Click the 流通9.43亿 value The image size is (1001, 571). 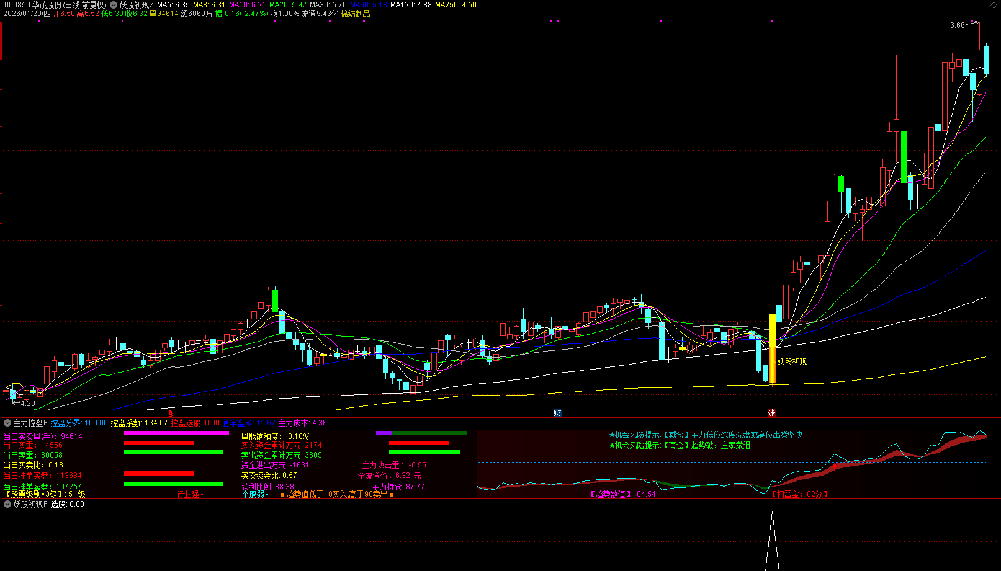tap(320, 14)
